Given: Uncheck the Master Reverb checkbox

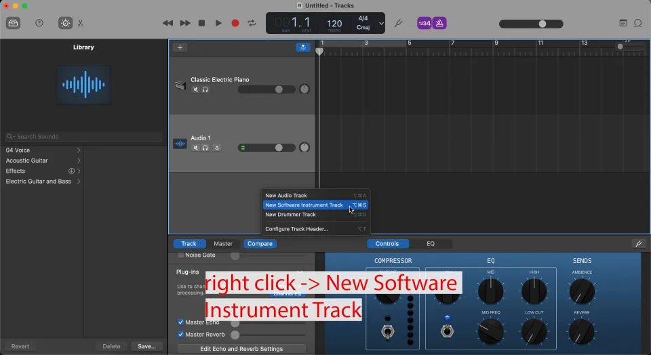Looking at the screenshot, I should 180,334.
